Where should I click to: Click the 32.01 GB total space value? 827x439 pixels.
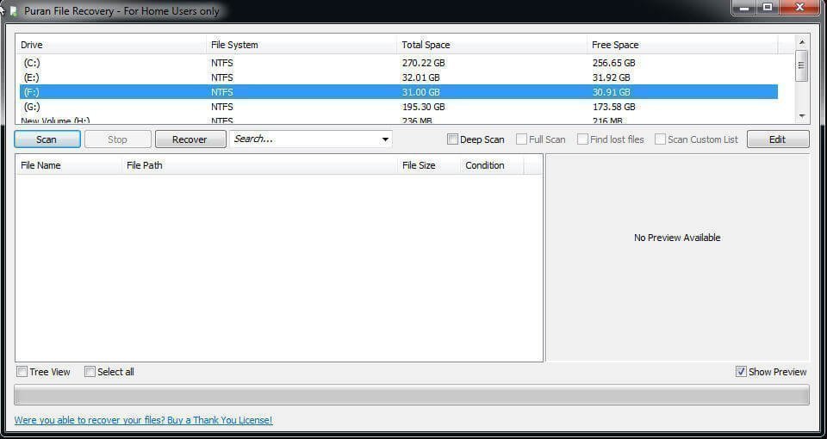tap(420, 77)
